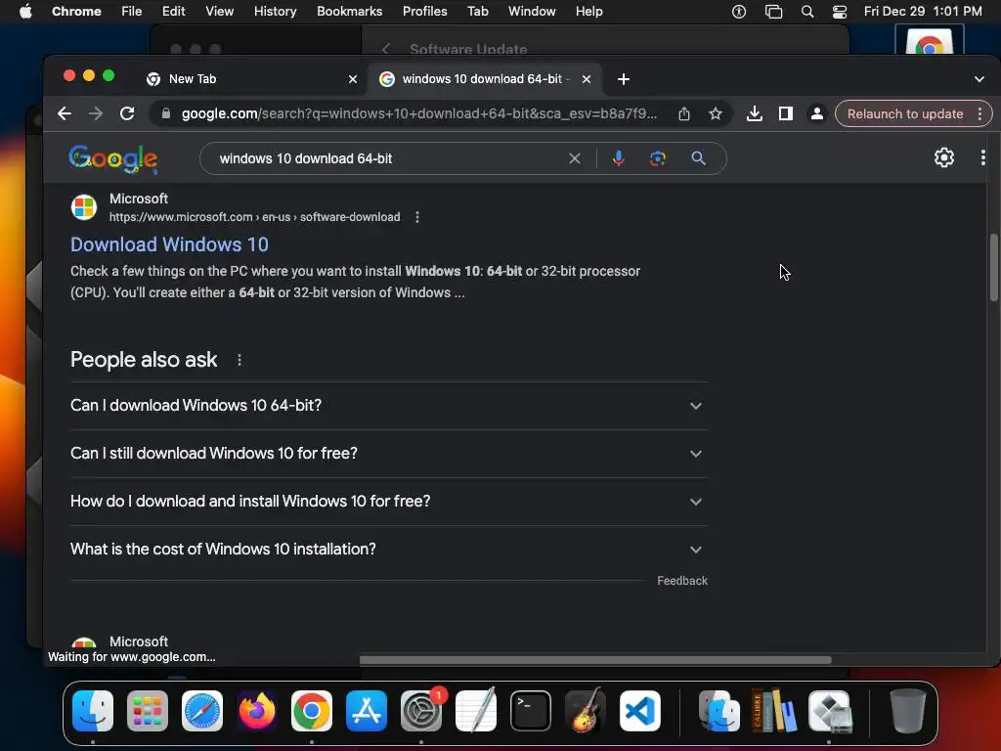Image resolution: width=1001 pixels, height=751 pixels.
Task: Open the Relaunch to update three-dot menu
Action: (979, 113)
